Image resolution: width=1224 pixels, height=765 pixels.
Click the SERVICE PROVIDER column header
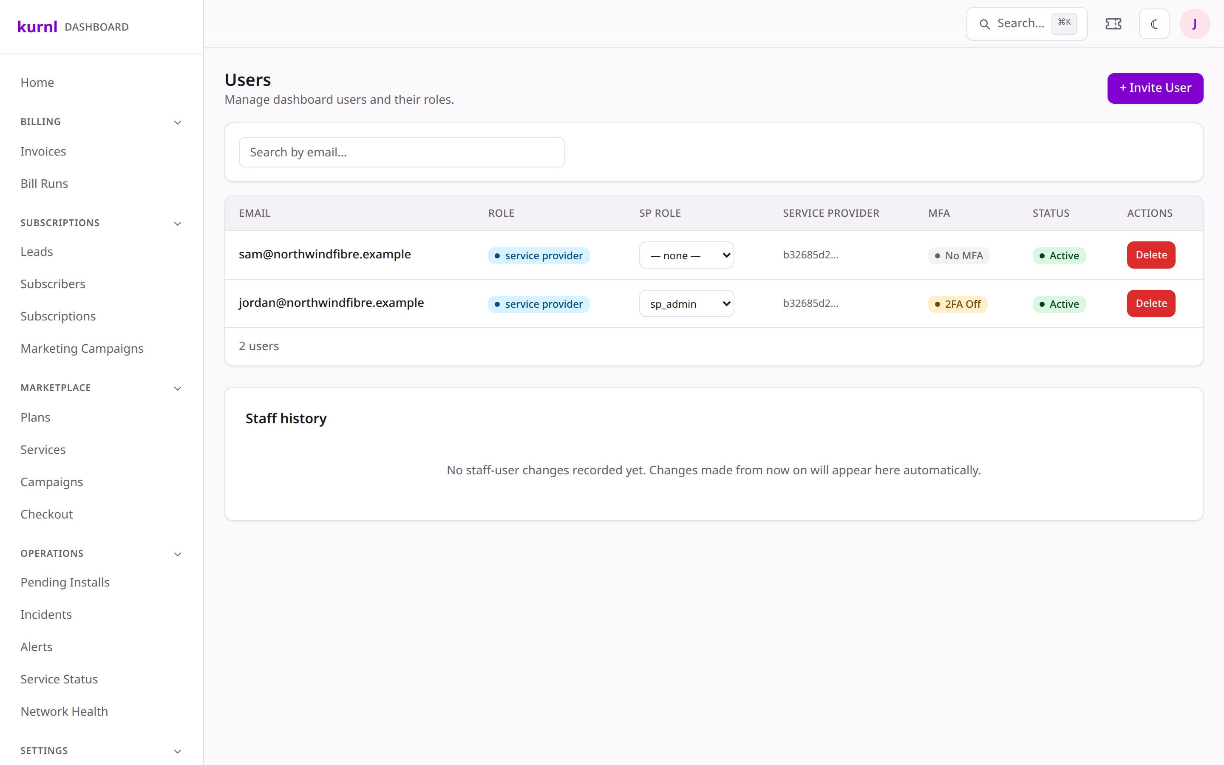[x=831, y=213]
